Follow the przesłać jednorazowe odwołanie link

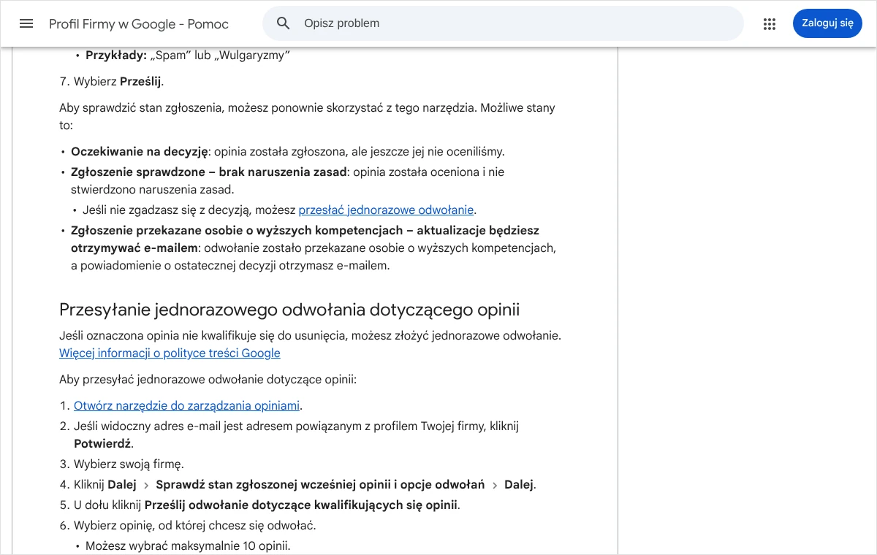[386, 210]
